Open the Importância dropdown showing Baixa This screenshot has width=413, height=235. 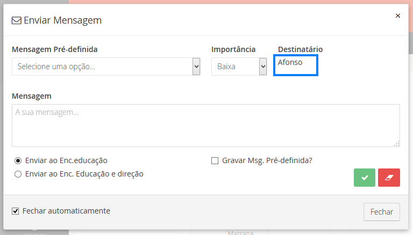[x=239, y=67]
